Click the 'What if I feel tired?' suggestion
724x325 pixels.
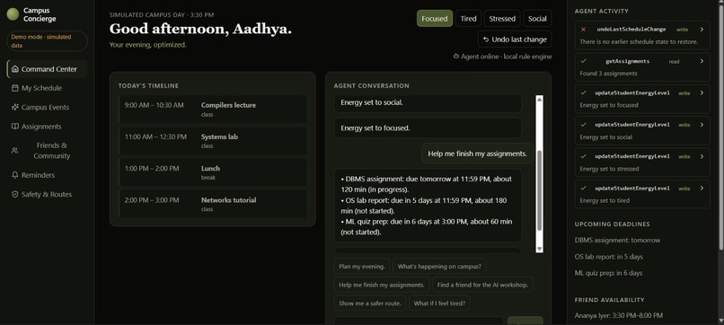coord(439,303)
